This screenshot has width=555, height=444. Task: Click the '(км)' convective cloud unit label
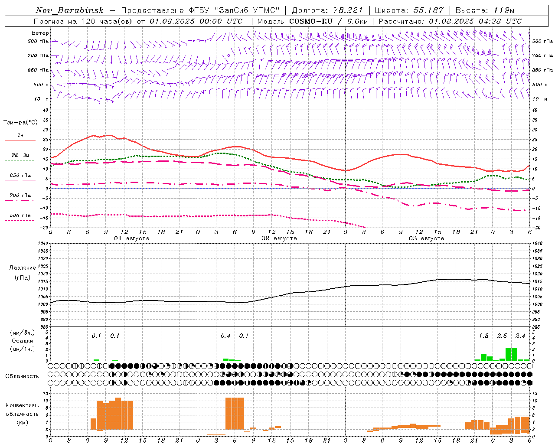pos(22,422)
